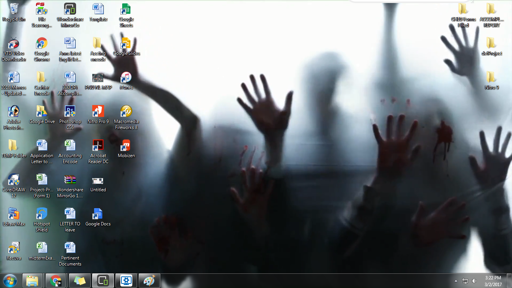Click the Hotspot Shield icon
512x288 pixels.
point(42,214)
